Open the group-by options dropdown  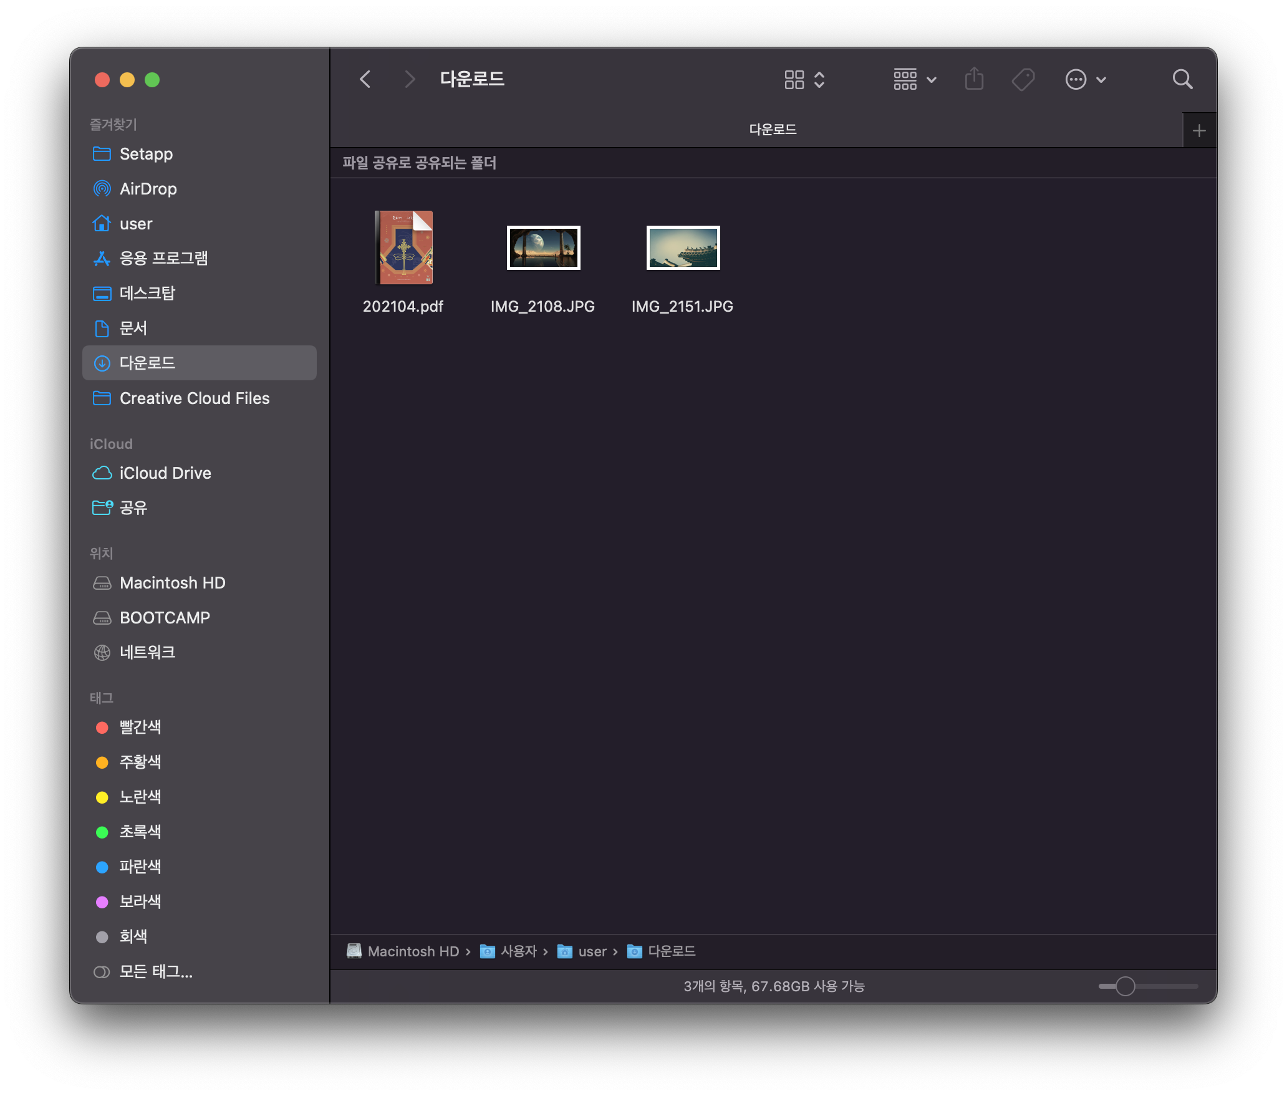point(914,80)
